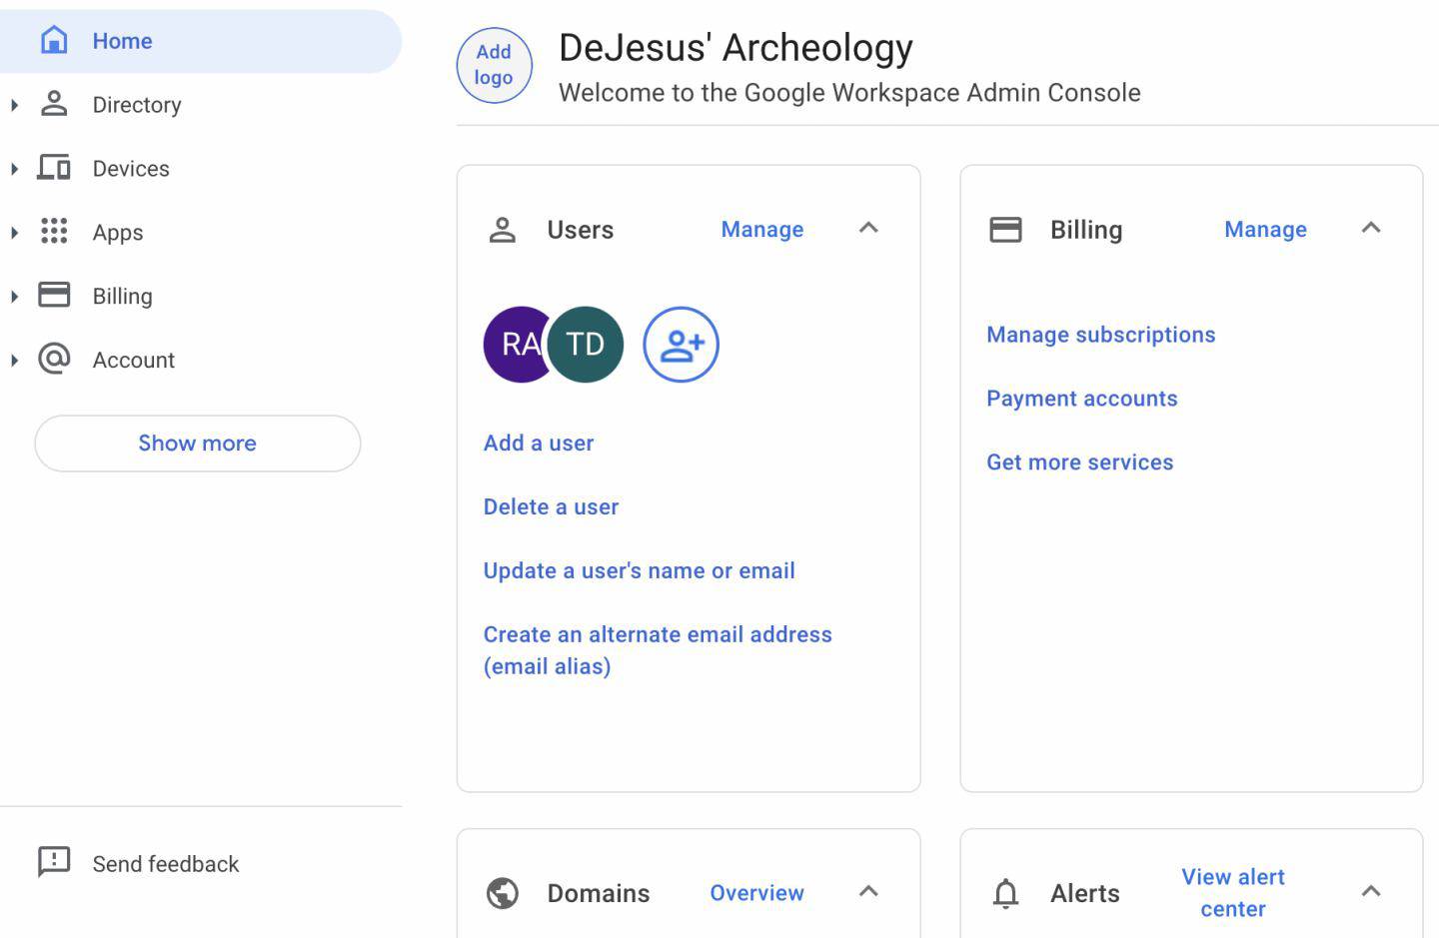Expand the Directory sidebar section
The image size is (1439, 938).
click(x=14, y=104)
